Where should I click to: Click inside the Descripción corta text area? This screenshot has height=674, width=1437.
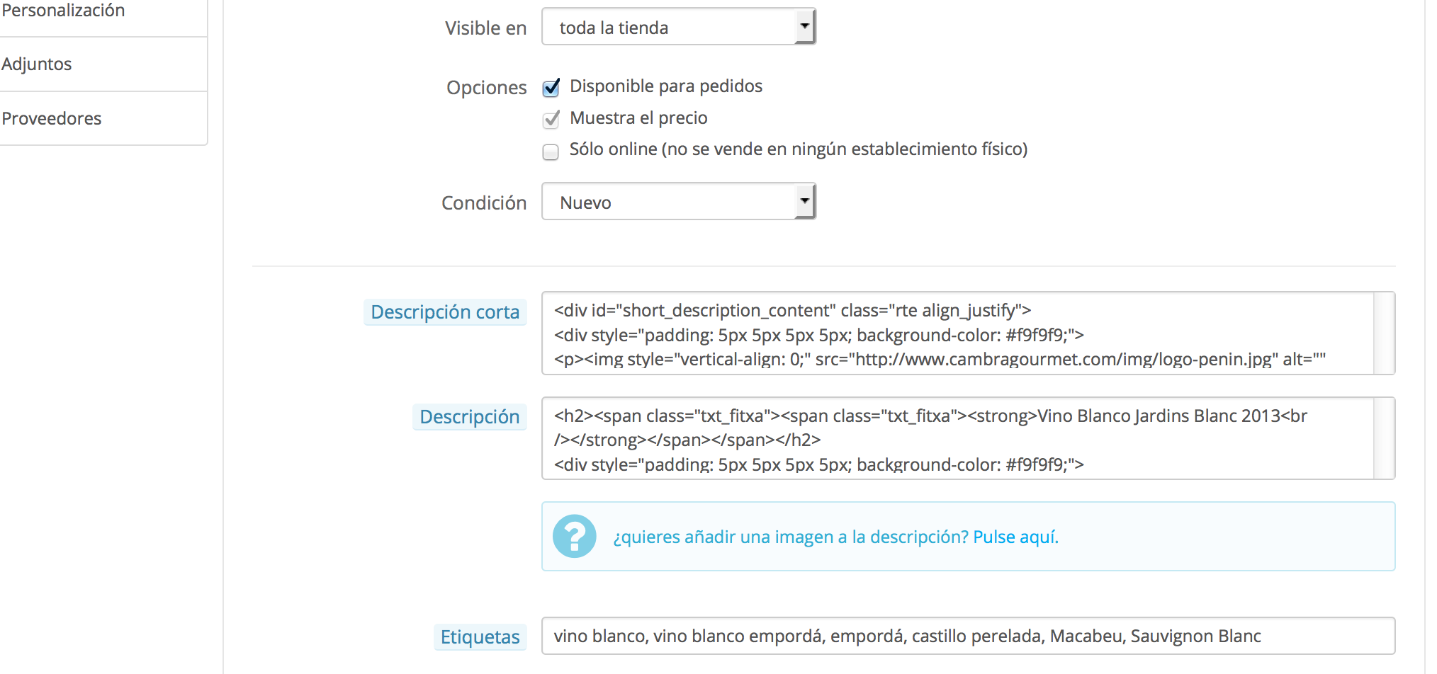click(958, 333)
